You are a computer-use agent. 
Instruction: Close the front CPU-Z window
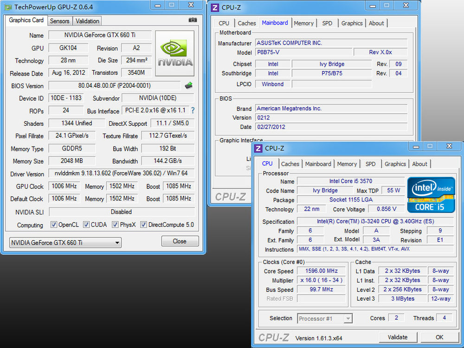pyautogui.click(x=449, y=146)
